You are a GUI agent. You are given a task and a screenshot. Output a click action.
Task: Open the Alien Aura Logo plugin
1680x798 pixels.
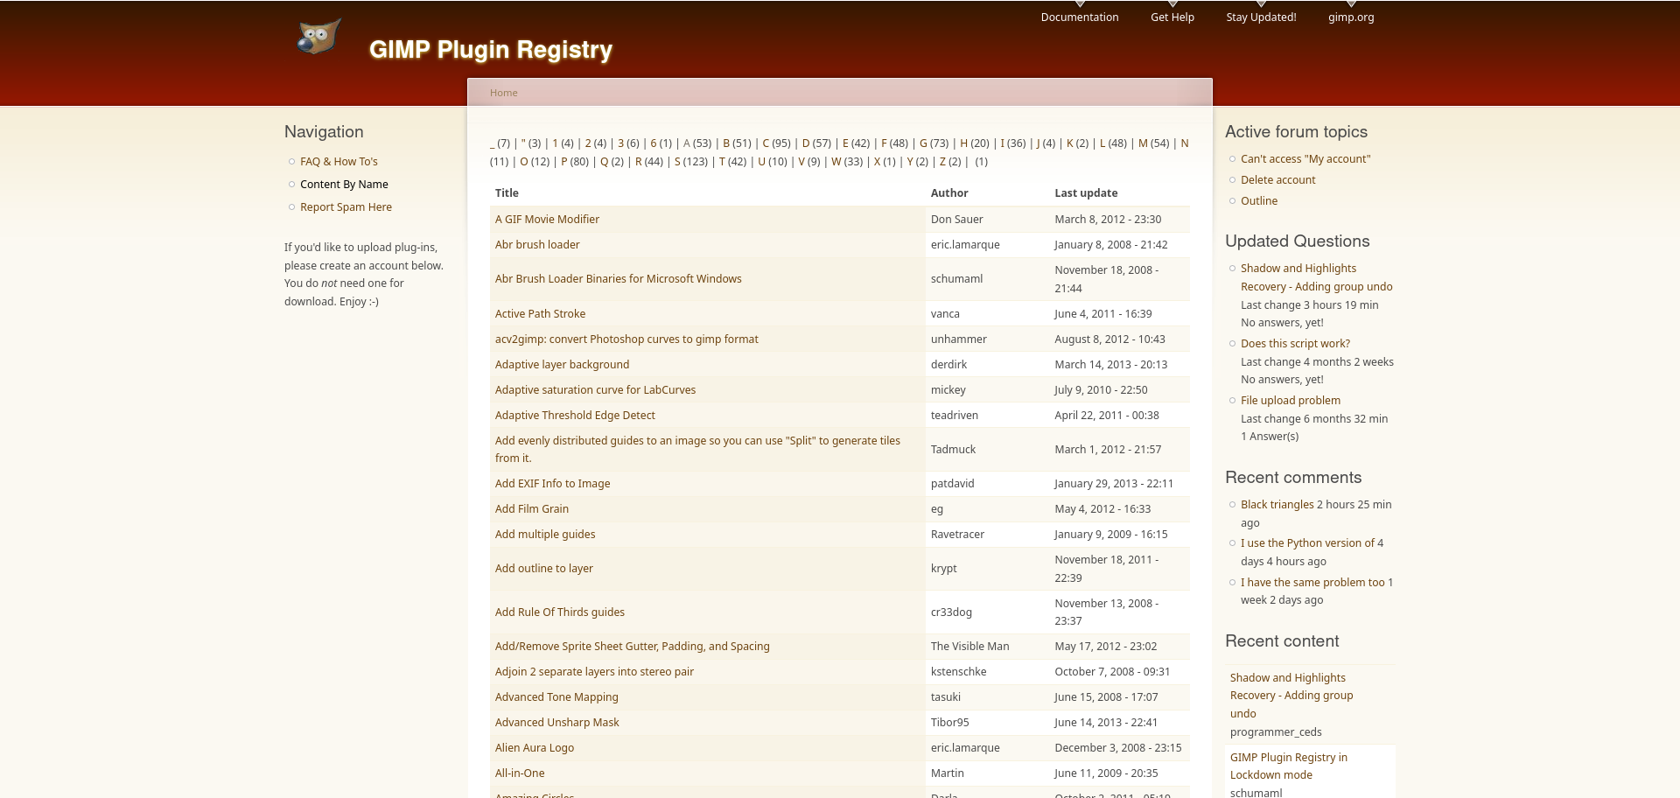point(535,748)
